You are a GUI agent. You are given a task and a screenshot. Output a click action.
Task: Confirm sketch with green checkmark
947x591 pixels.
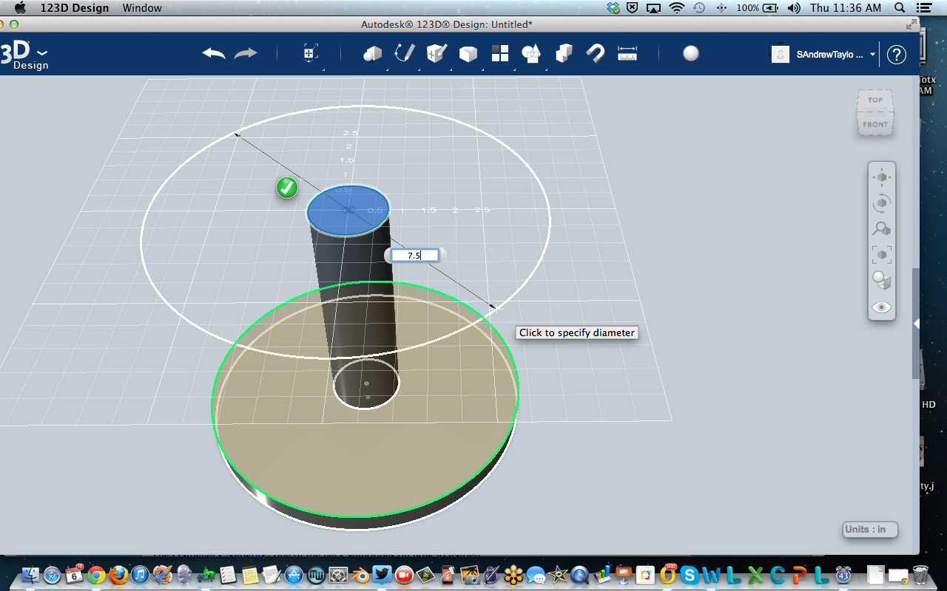(287, 188)
